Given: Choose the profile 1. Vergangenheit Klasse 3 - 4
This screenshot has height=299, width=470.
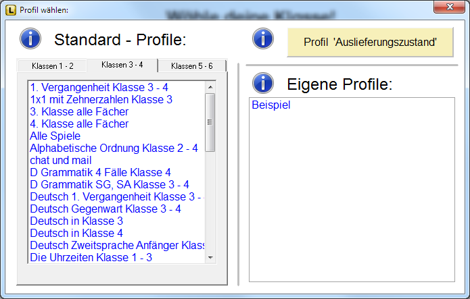Looking at the screenshot, I should 99,87.
